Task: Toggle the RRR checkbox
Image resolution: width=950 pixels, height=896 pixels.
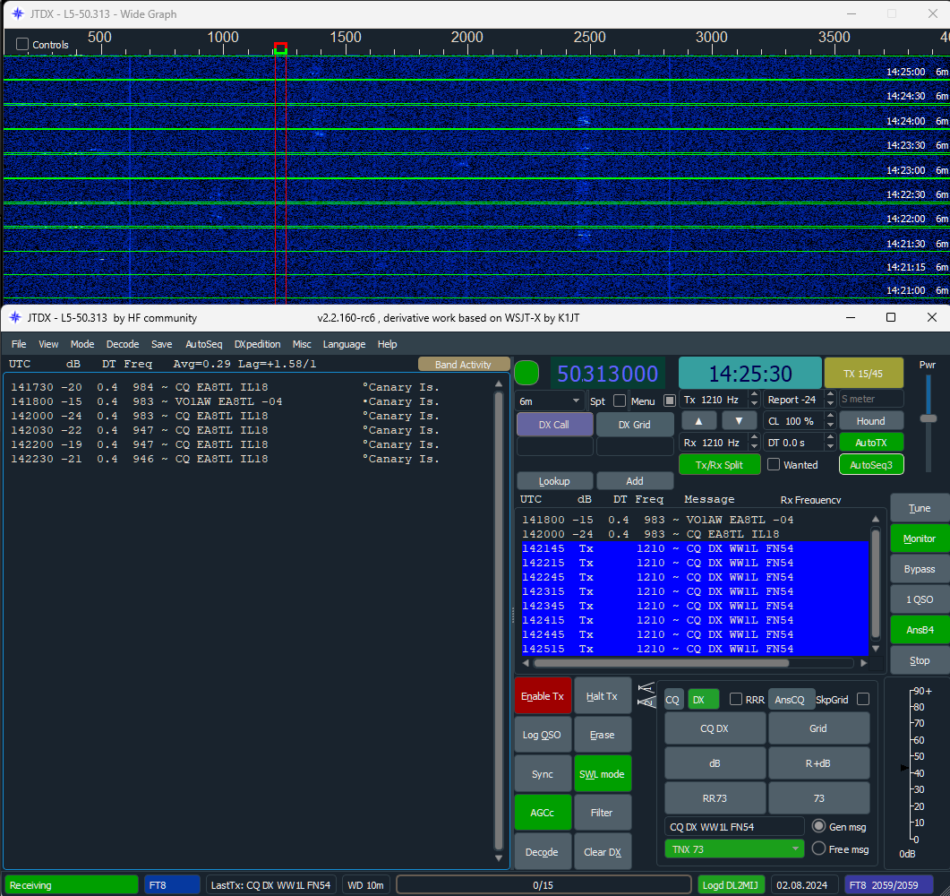Action: pos(735,699)
